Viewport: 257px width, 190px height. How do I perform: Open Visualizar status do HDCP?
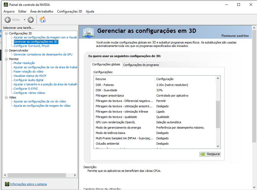tap(30, 76)
